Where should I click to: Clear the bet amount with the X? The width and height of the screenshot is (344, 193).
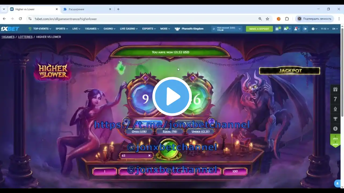[x=149, y=155]
